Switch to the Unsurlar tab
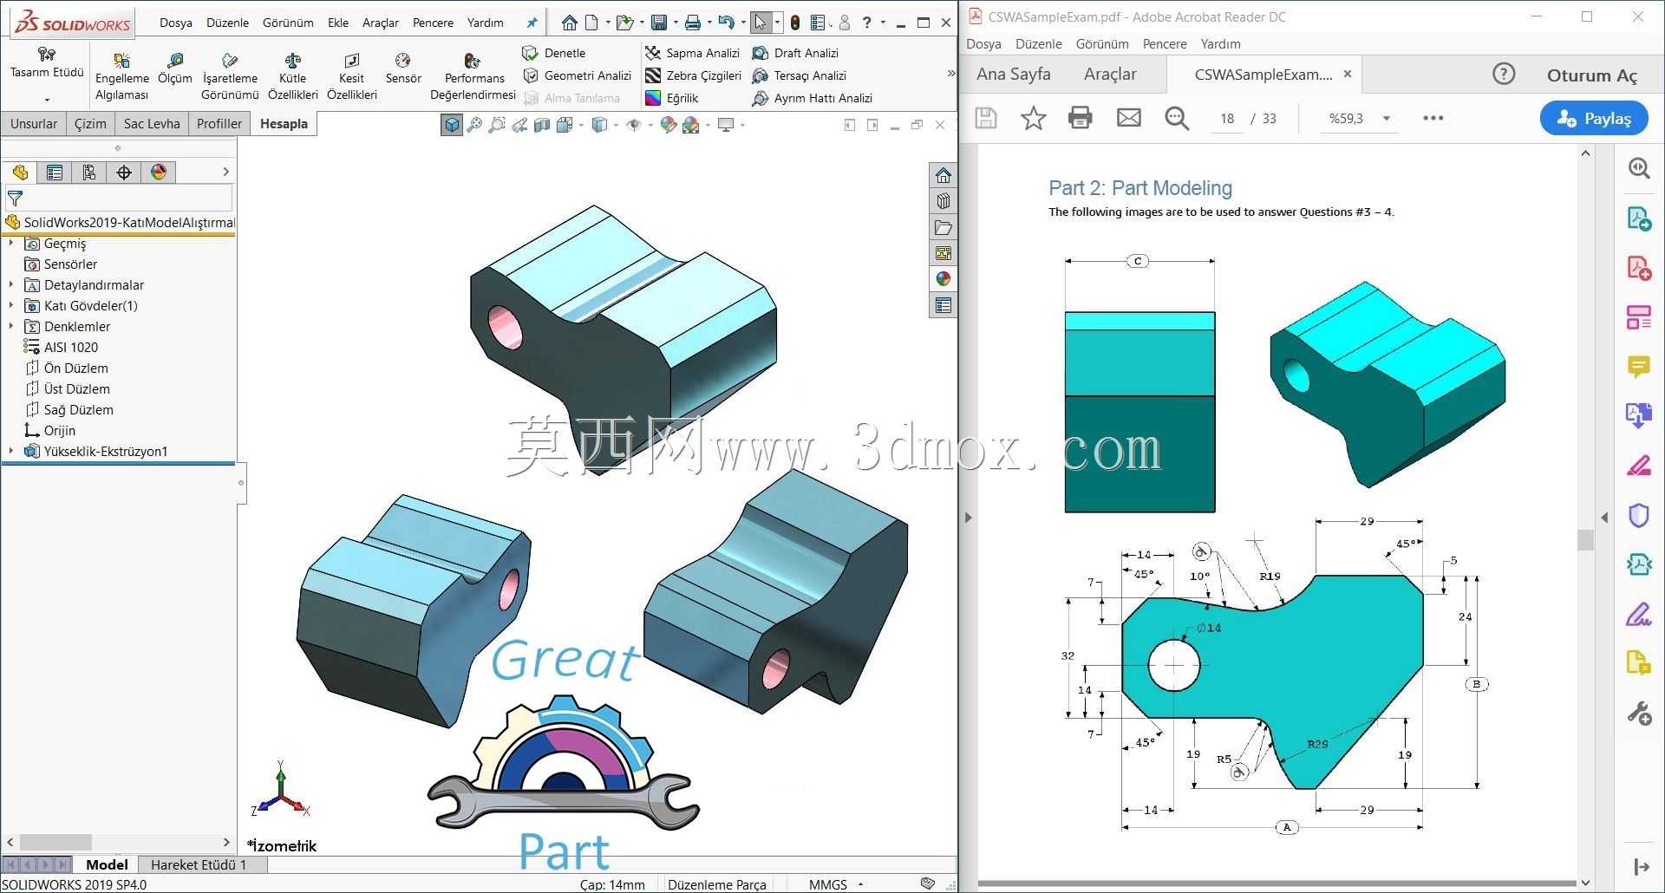1665x893 pixels. pos(34,123)
